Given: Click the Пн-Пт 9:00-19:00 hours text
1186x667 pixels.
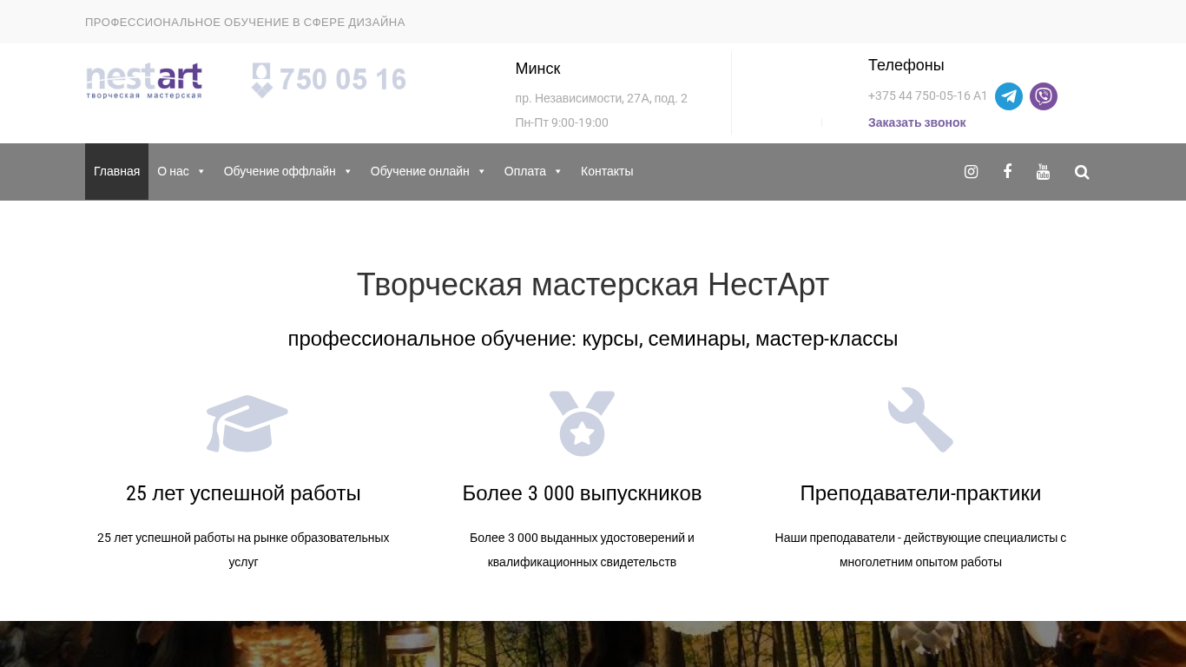Looking at the screenshot, I should click(562, 122).
